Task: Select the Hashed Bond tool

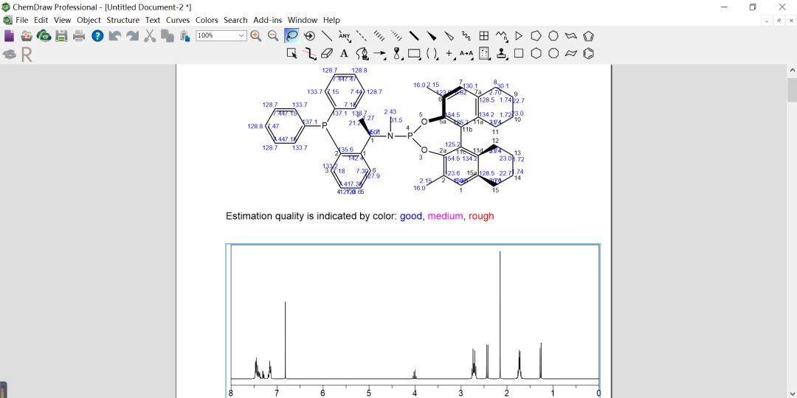Action: point(379,36)
